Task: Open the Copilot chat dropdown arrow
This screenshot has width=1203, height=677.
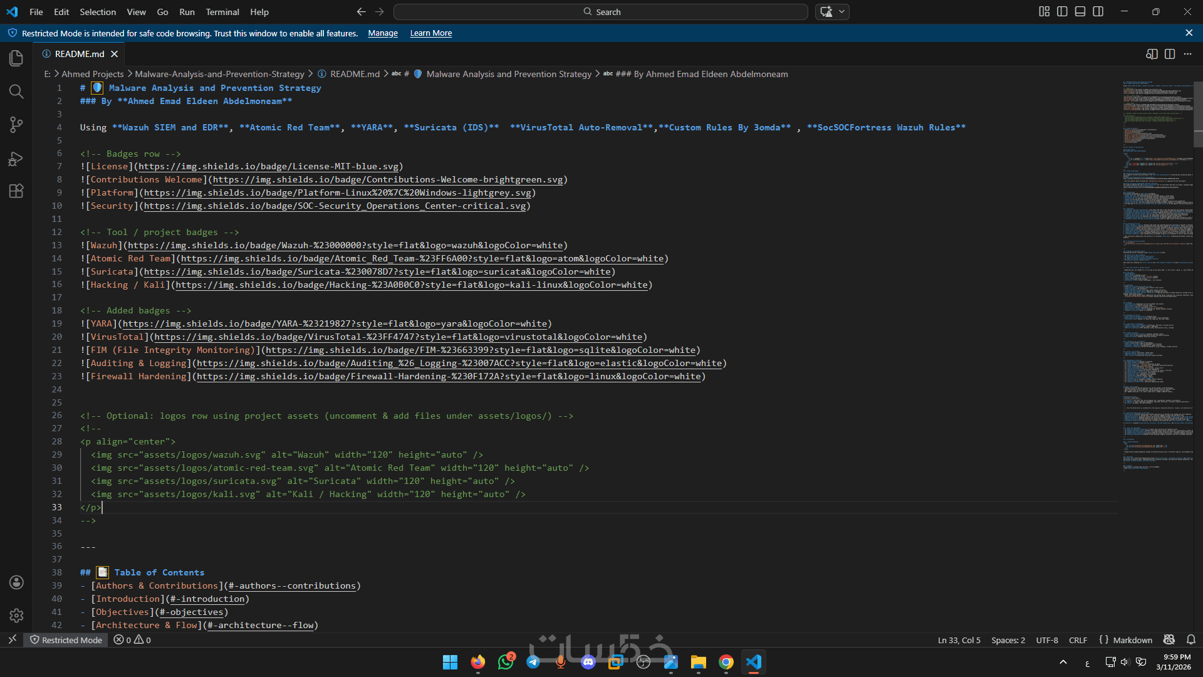Action: point(842,11)
